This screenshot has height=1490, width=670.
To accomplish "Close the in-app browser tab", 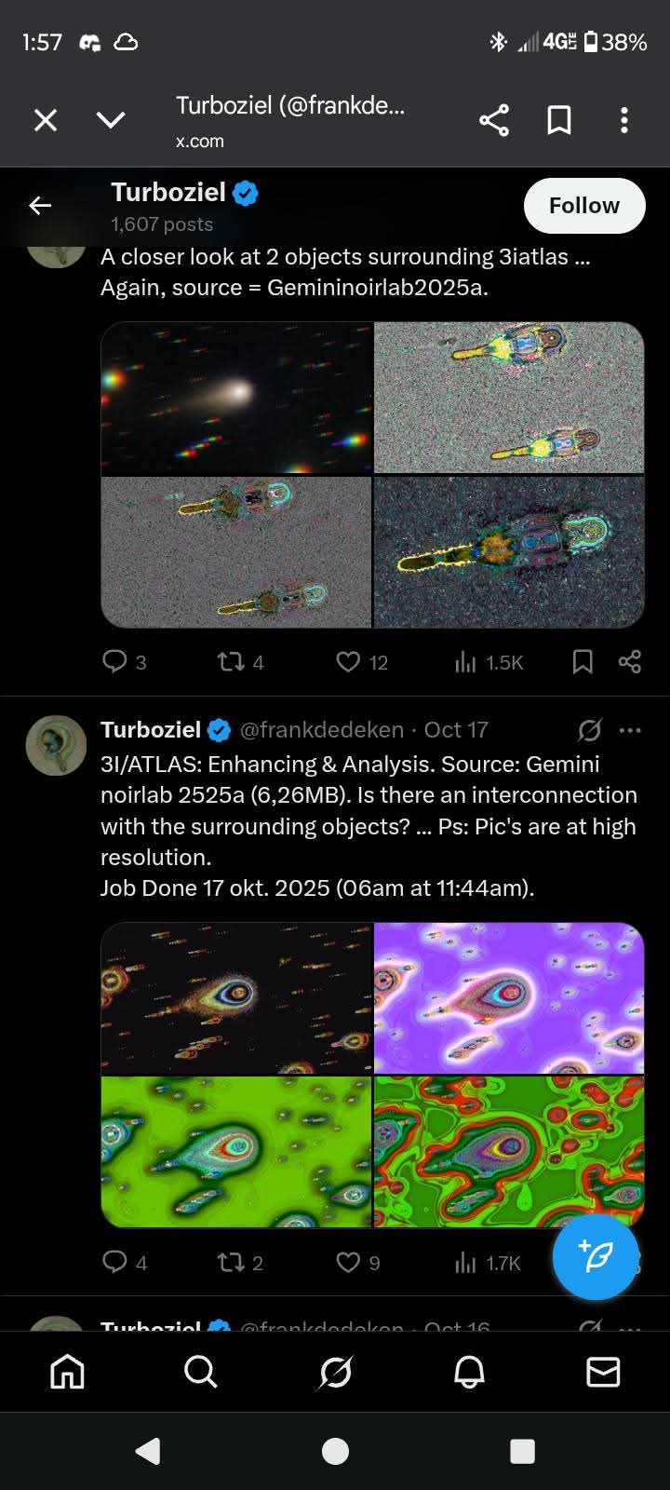I will click(x=46, y=120).
